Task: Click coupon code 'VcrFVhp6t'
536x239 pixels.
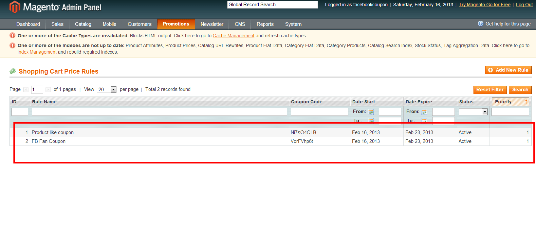Action: click(x=302, y=141)
